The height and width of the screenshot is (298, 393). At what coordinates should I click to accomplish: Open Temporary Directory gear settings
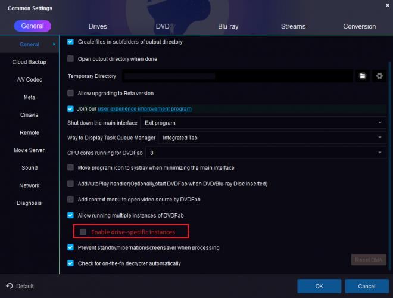coord(379,76)
